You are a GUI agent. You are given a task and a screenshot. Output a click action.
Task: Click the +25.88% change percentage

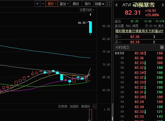(152, 15)
